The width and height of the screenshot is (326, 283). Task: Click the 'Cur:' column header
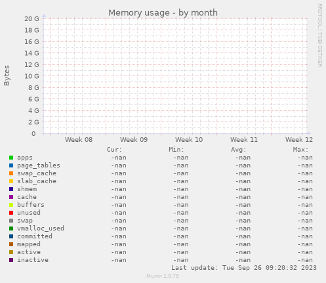tap(114, 150)
